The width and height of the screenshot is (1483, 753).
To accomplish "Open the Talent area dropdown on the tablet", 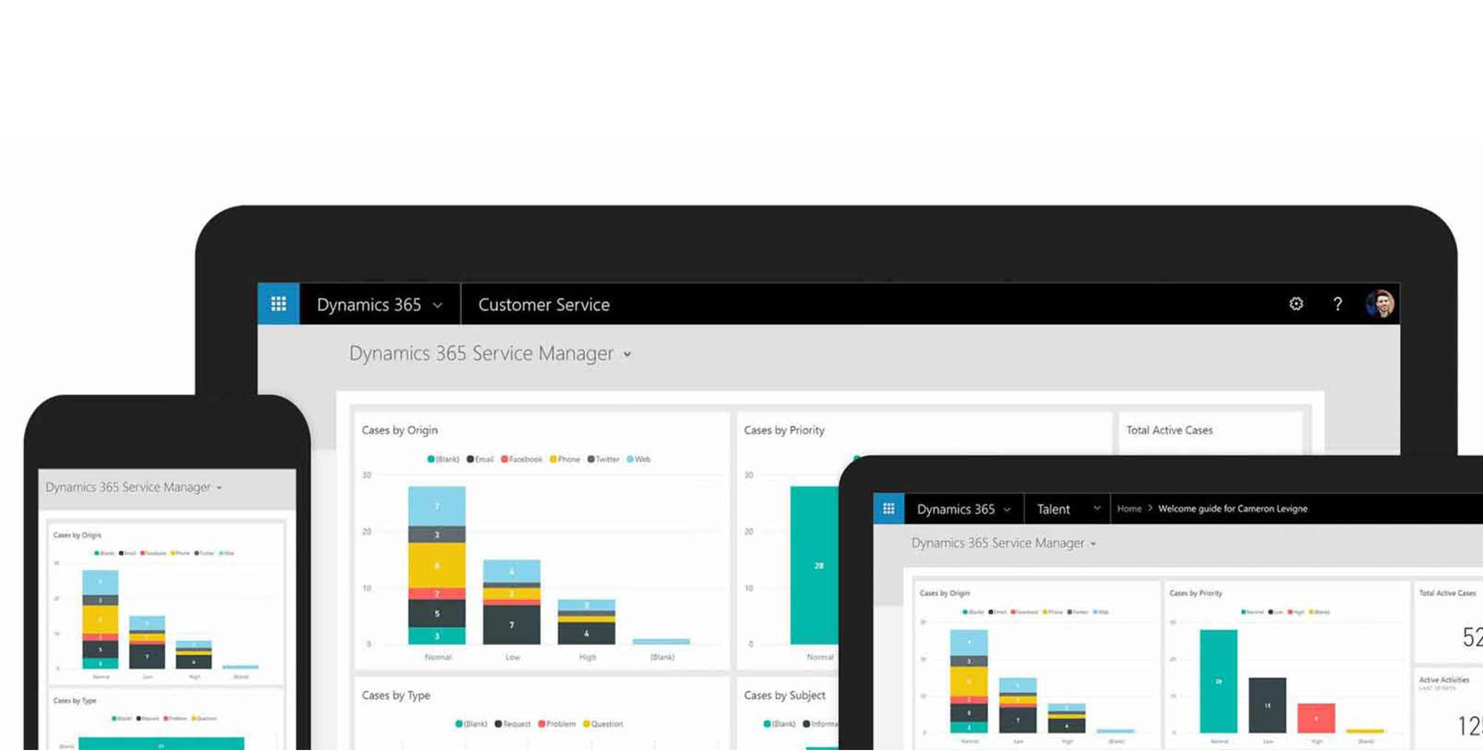I will [1097, 509].
